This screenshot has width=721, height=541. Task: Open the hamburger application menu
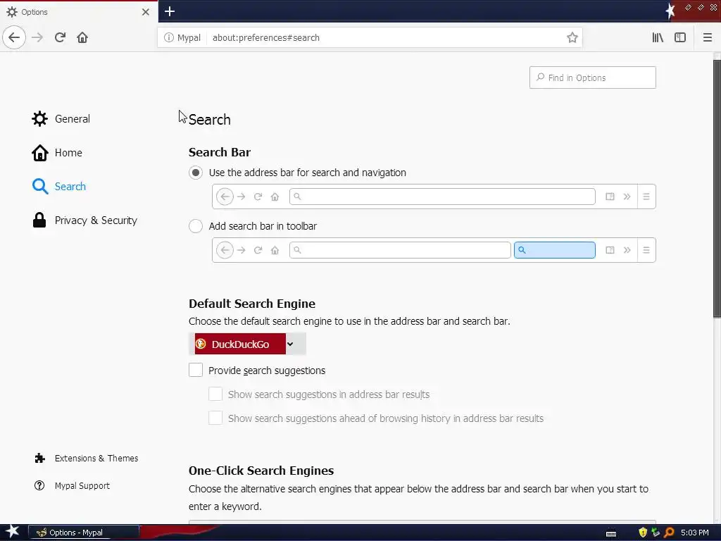coord(707,37)
